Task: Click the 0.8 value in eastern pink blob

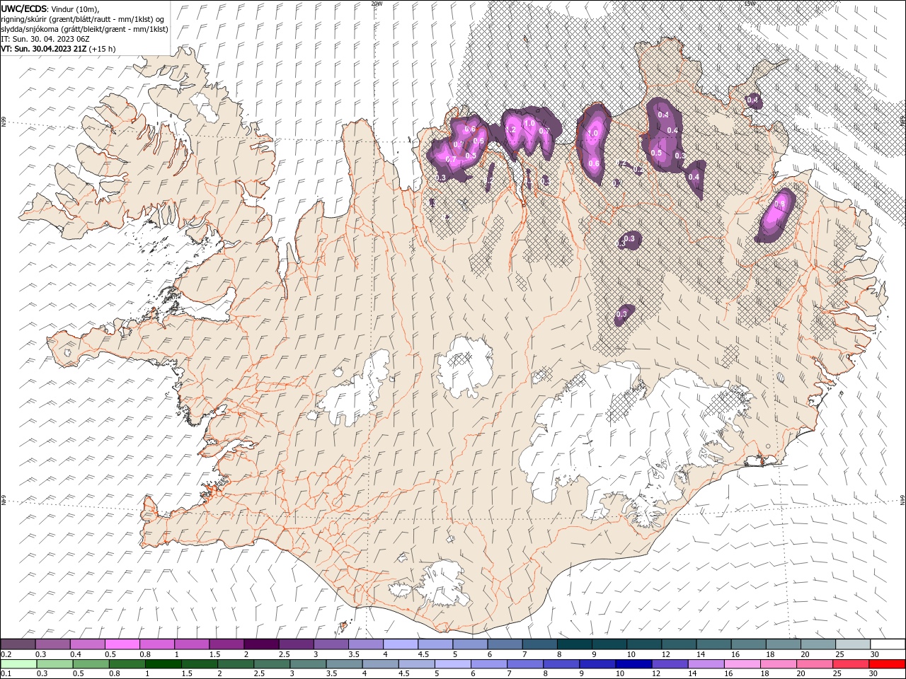Action: coord(779,204)
